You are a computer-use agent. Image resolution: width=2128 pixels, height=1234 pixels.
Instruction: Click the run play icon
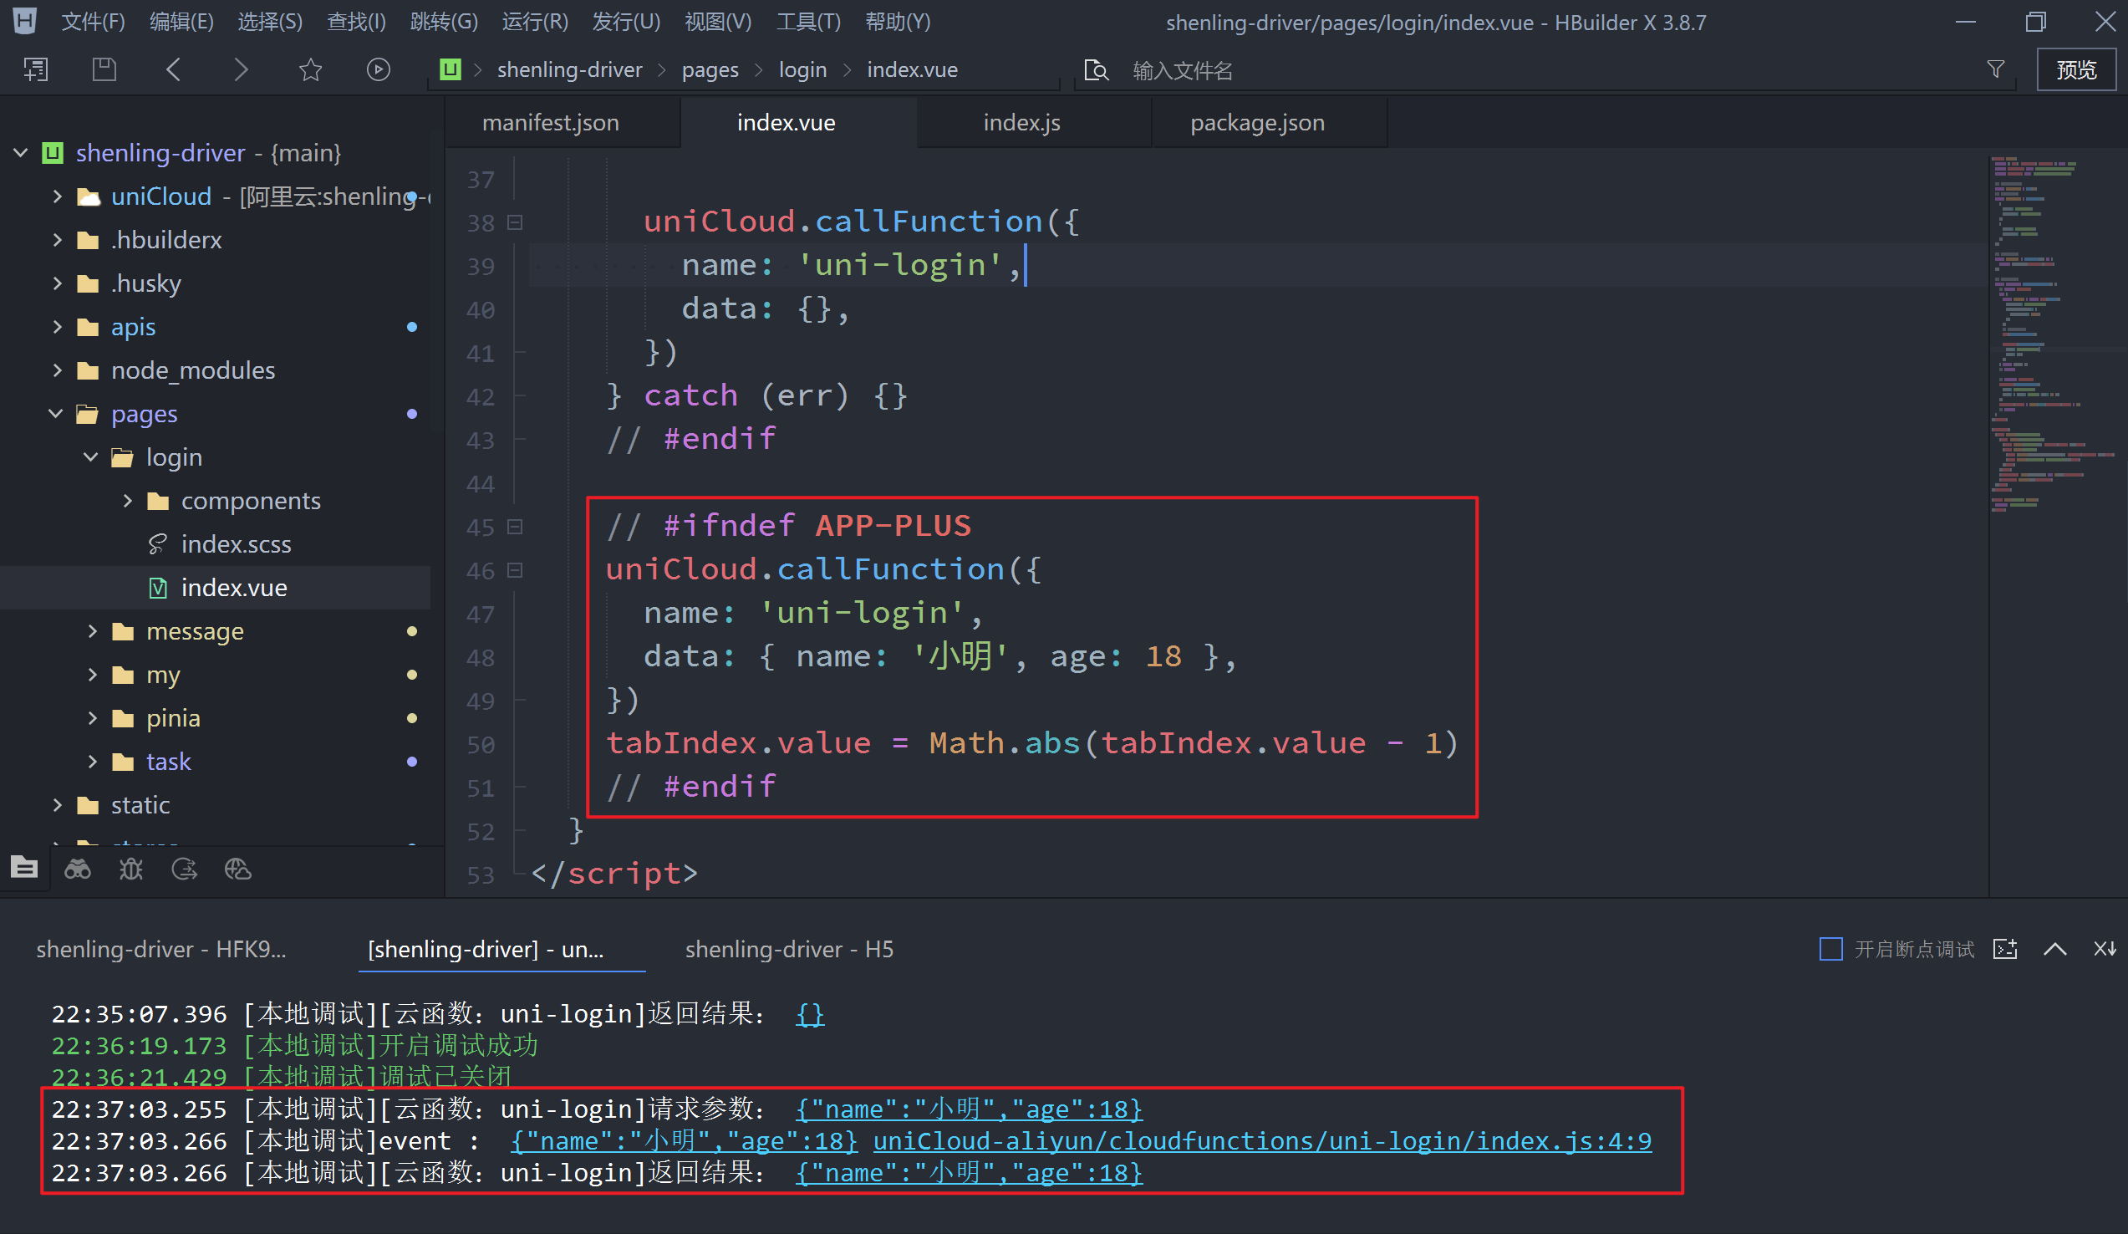pos(379,69)
